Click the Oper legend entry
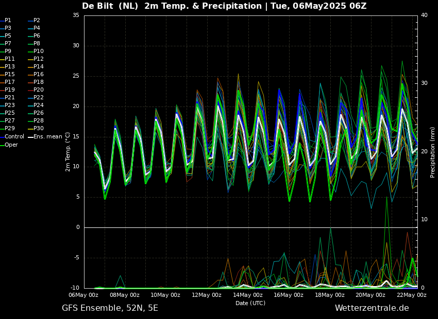 (11, 145)
